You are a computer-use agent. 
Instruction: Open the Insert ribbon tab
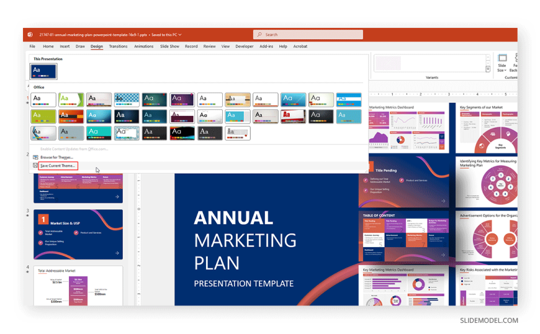pyautogui.click(x=65, y=46)
